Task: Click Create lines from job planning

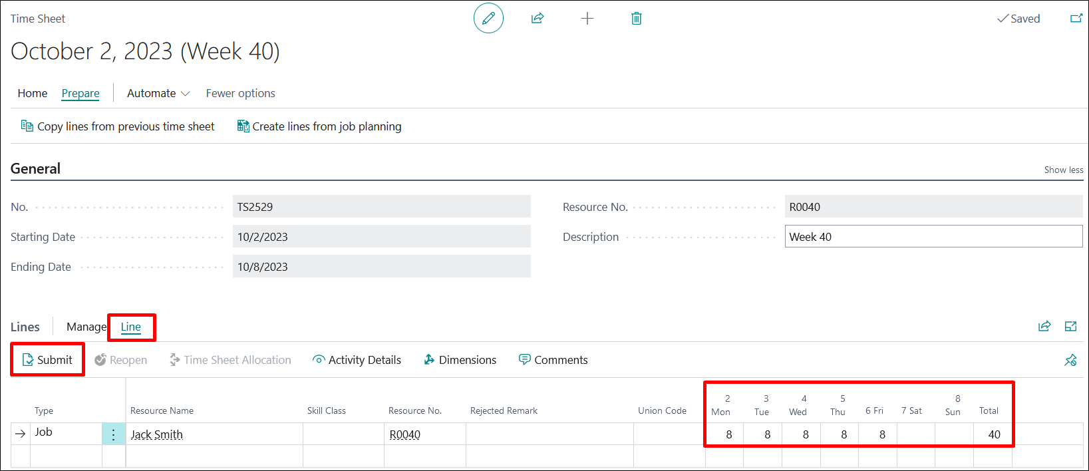Action: coord(319,126)
